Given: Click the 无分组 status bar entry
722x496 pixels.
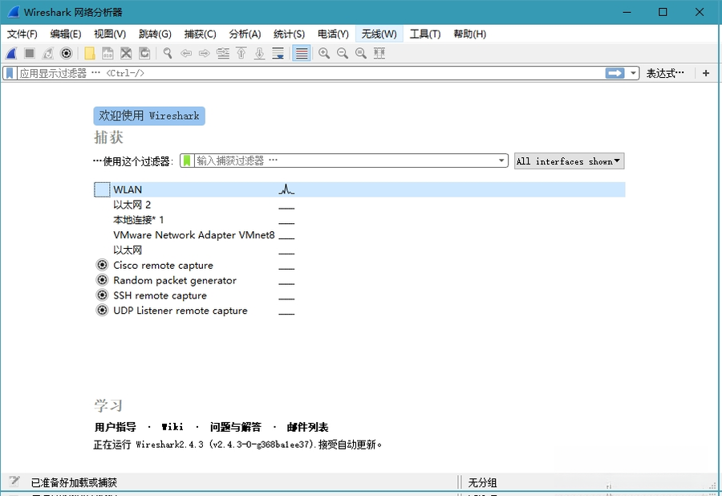Looking at the screenshot, I should click(x=482, y=482).
